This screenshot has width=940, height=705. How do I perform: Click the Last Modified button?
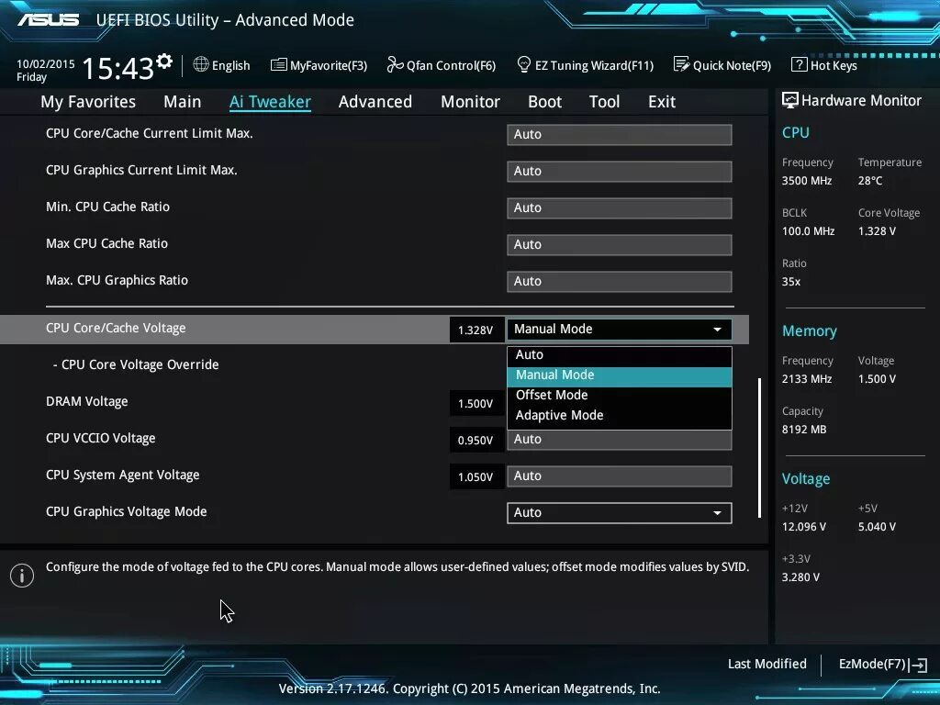[767, 665]
